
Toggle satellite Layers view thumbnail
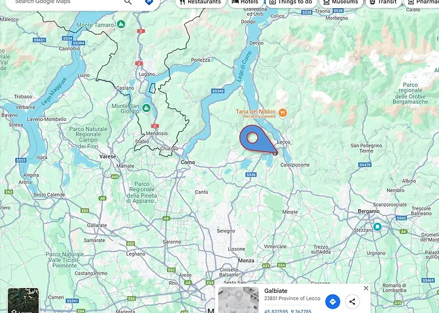(x=23, y=301)
